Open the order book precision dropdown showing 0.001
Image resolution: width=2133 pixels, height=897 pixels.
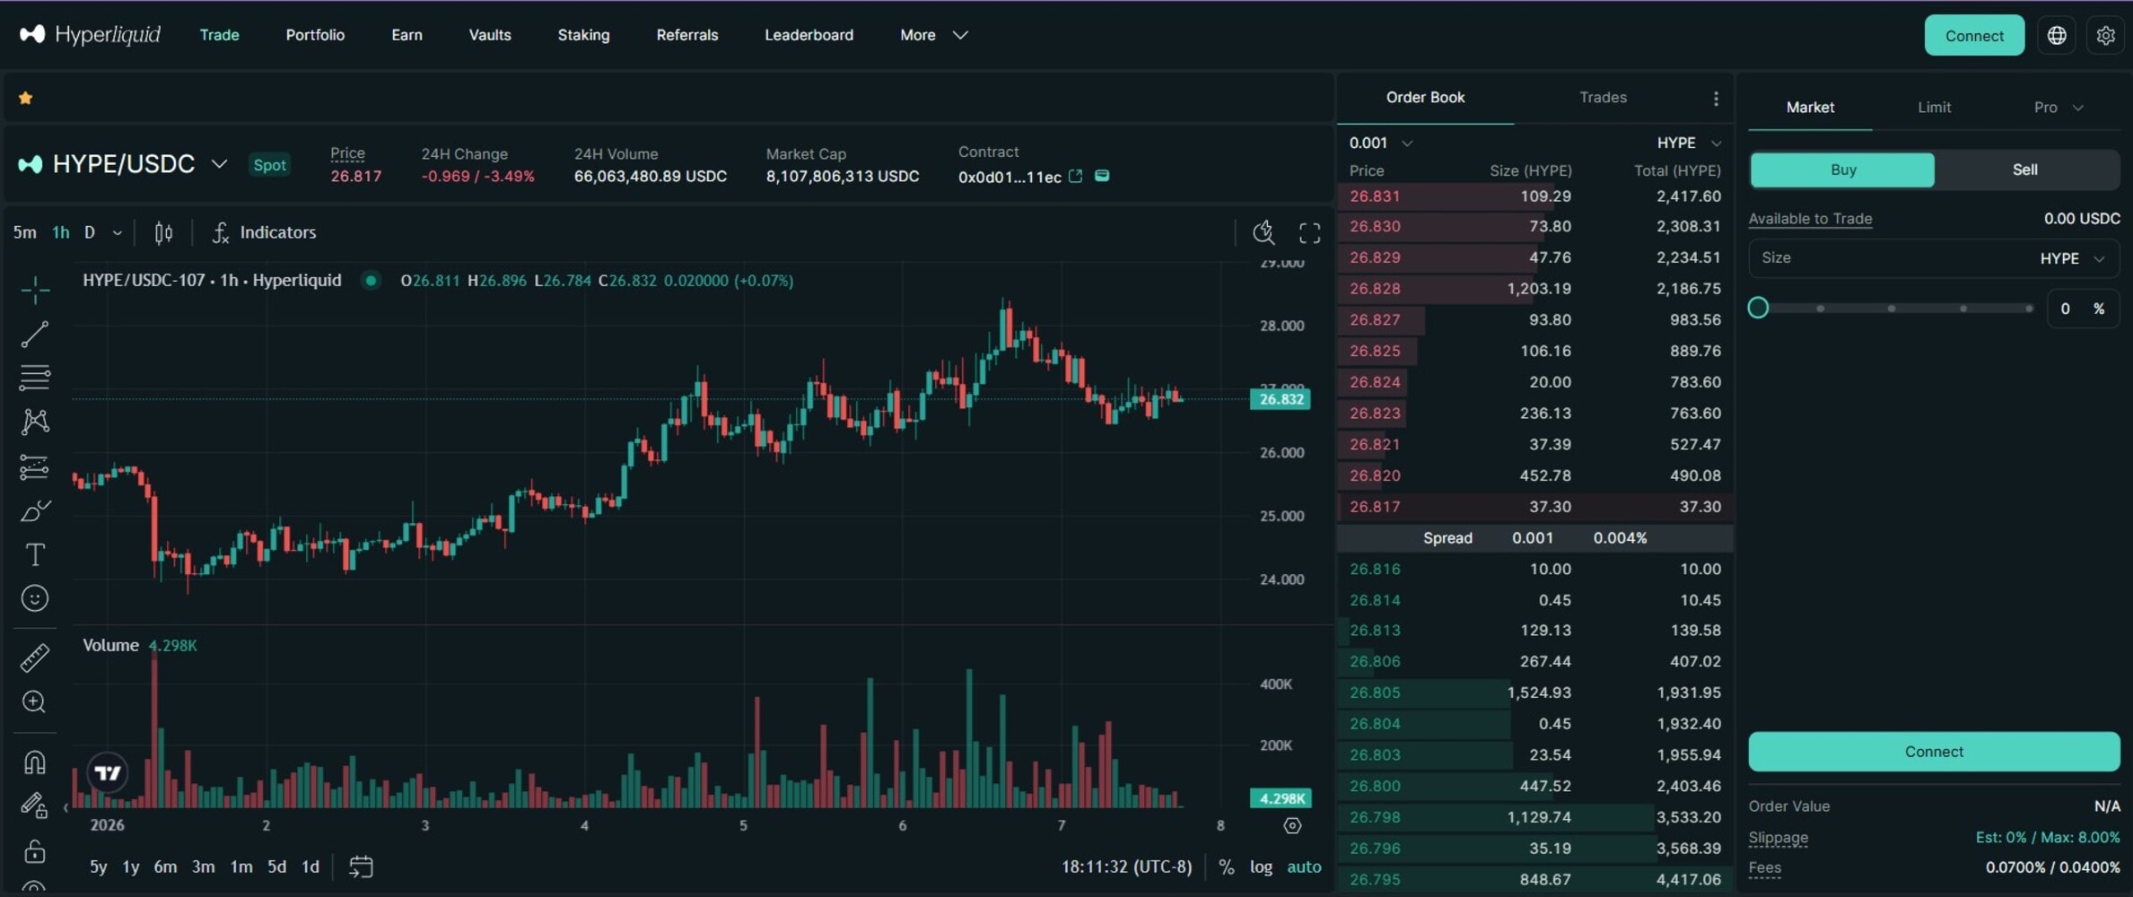[x=1379, y=142]
